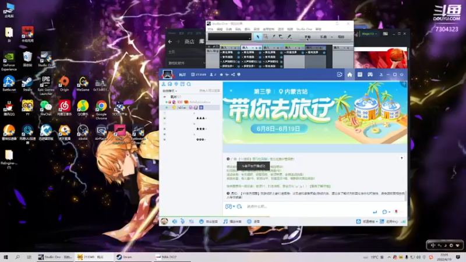The width and height of the screenshot is (466, 262).
Task: Open NBA 2K22 from the taskbar
Action: (x=171, y=257)
